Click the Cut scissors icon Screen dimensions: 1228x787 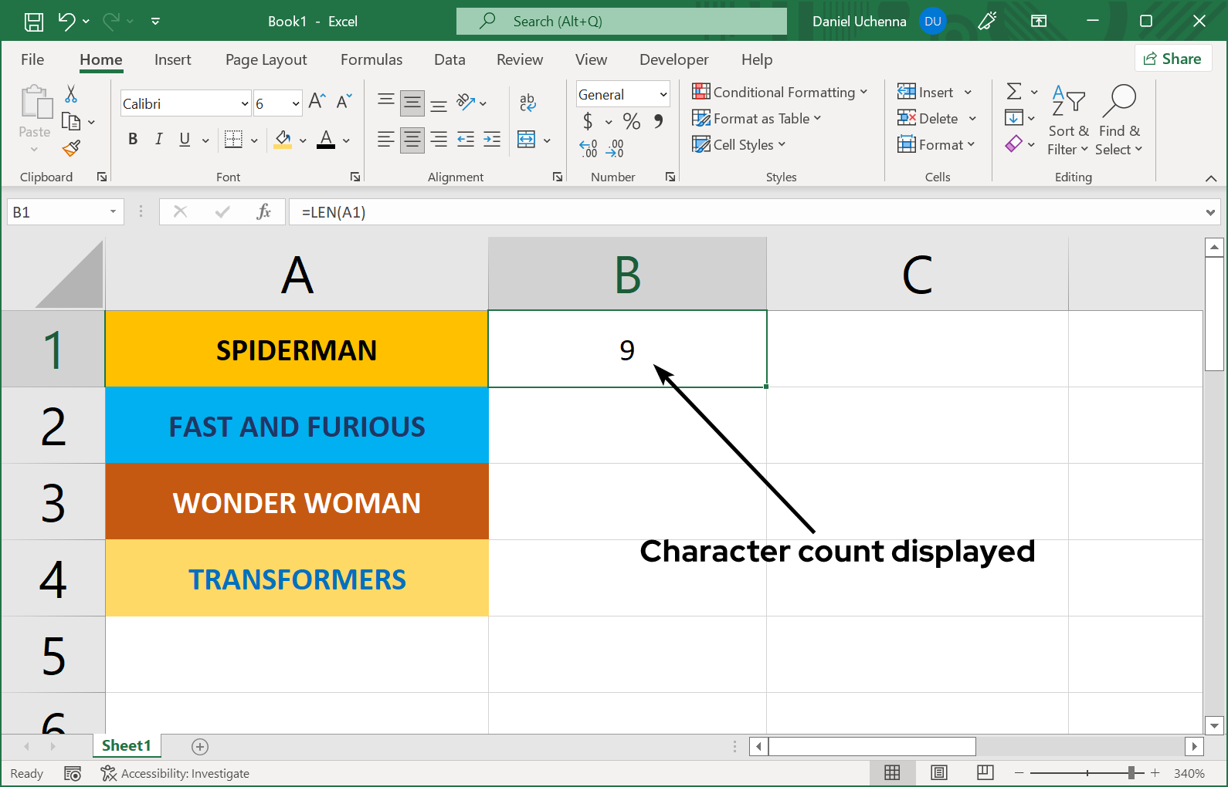tap(71, 94)
